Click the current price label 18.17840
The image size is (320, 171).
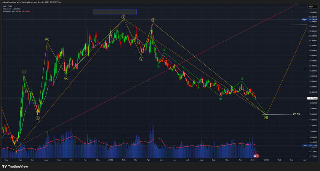pos(311,98)
